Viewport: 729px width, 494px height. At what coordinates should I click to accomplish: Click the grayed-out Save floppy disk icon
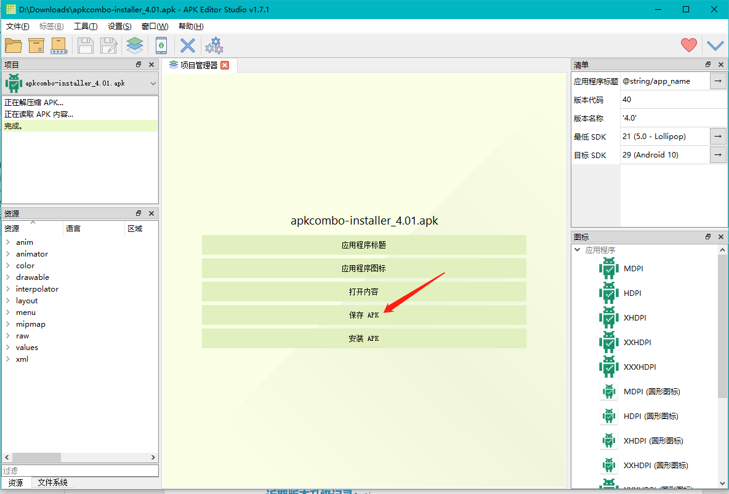click(86, 46)
